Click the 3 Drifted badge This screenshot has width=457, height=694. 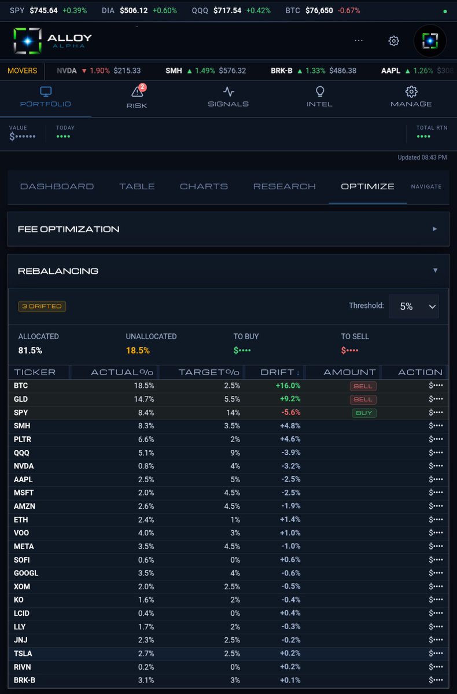pyautogui.click(x=42, y=306)
